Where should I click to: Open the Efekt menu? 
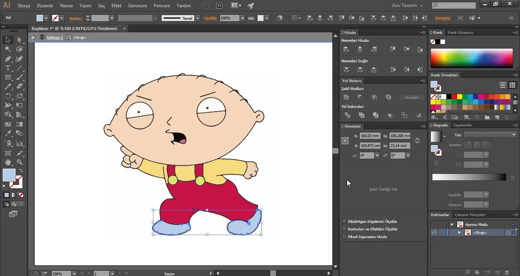(x=116, y=6)
